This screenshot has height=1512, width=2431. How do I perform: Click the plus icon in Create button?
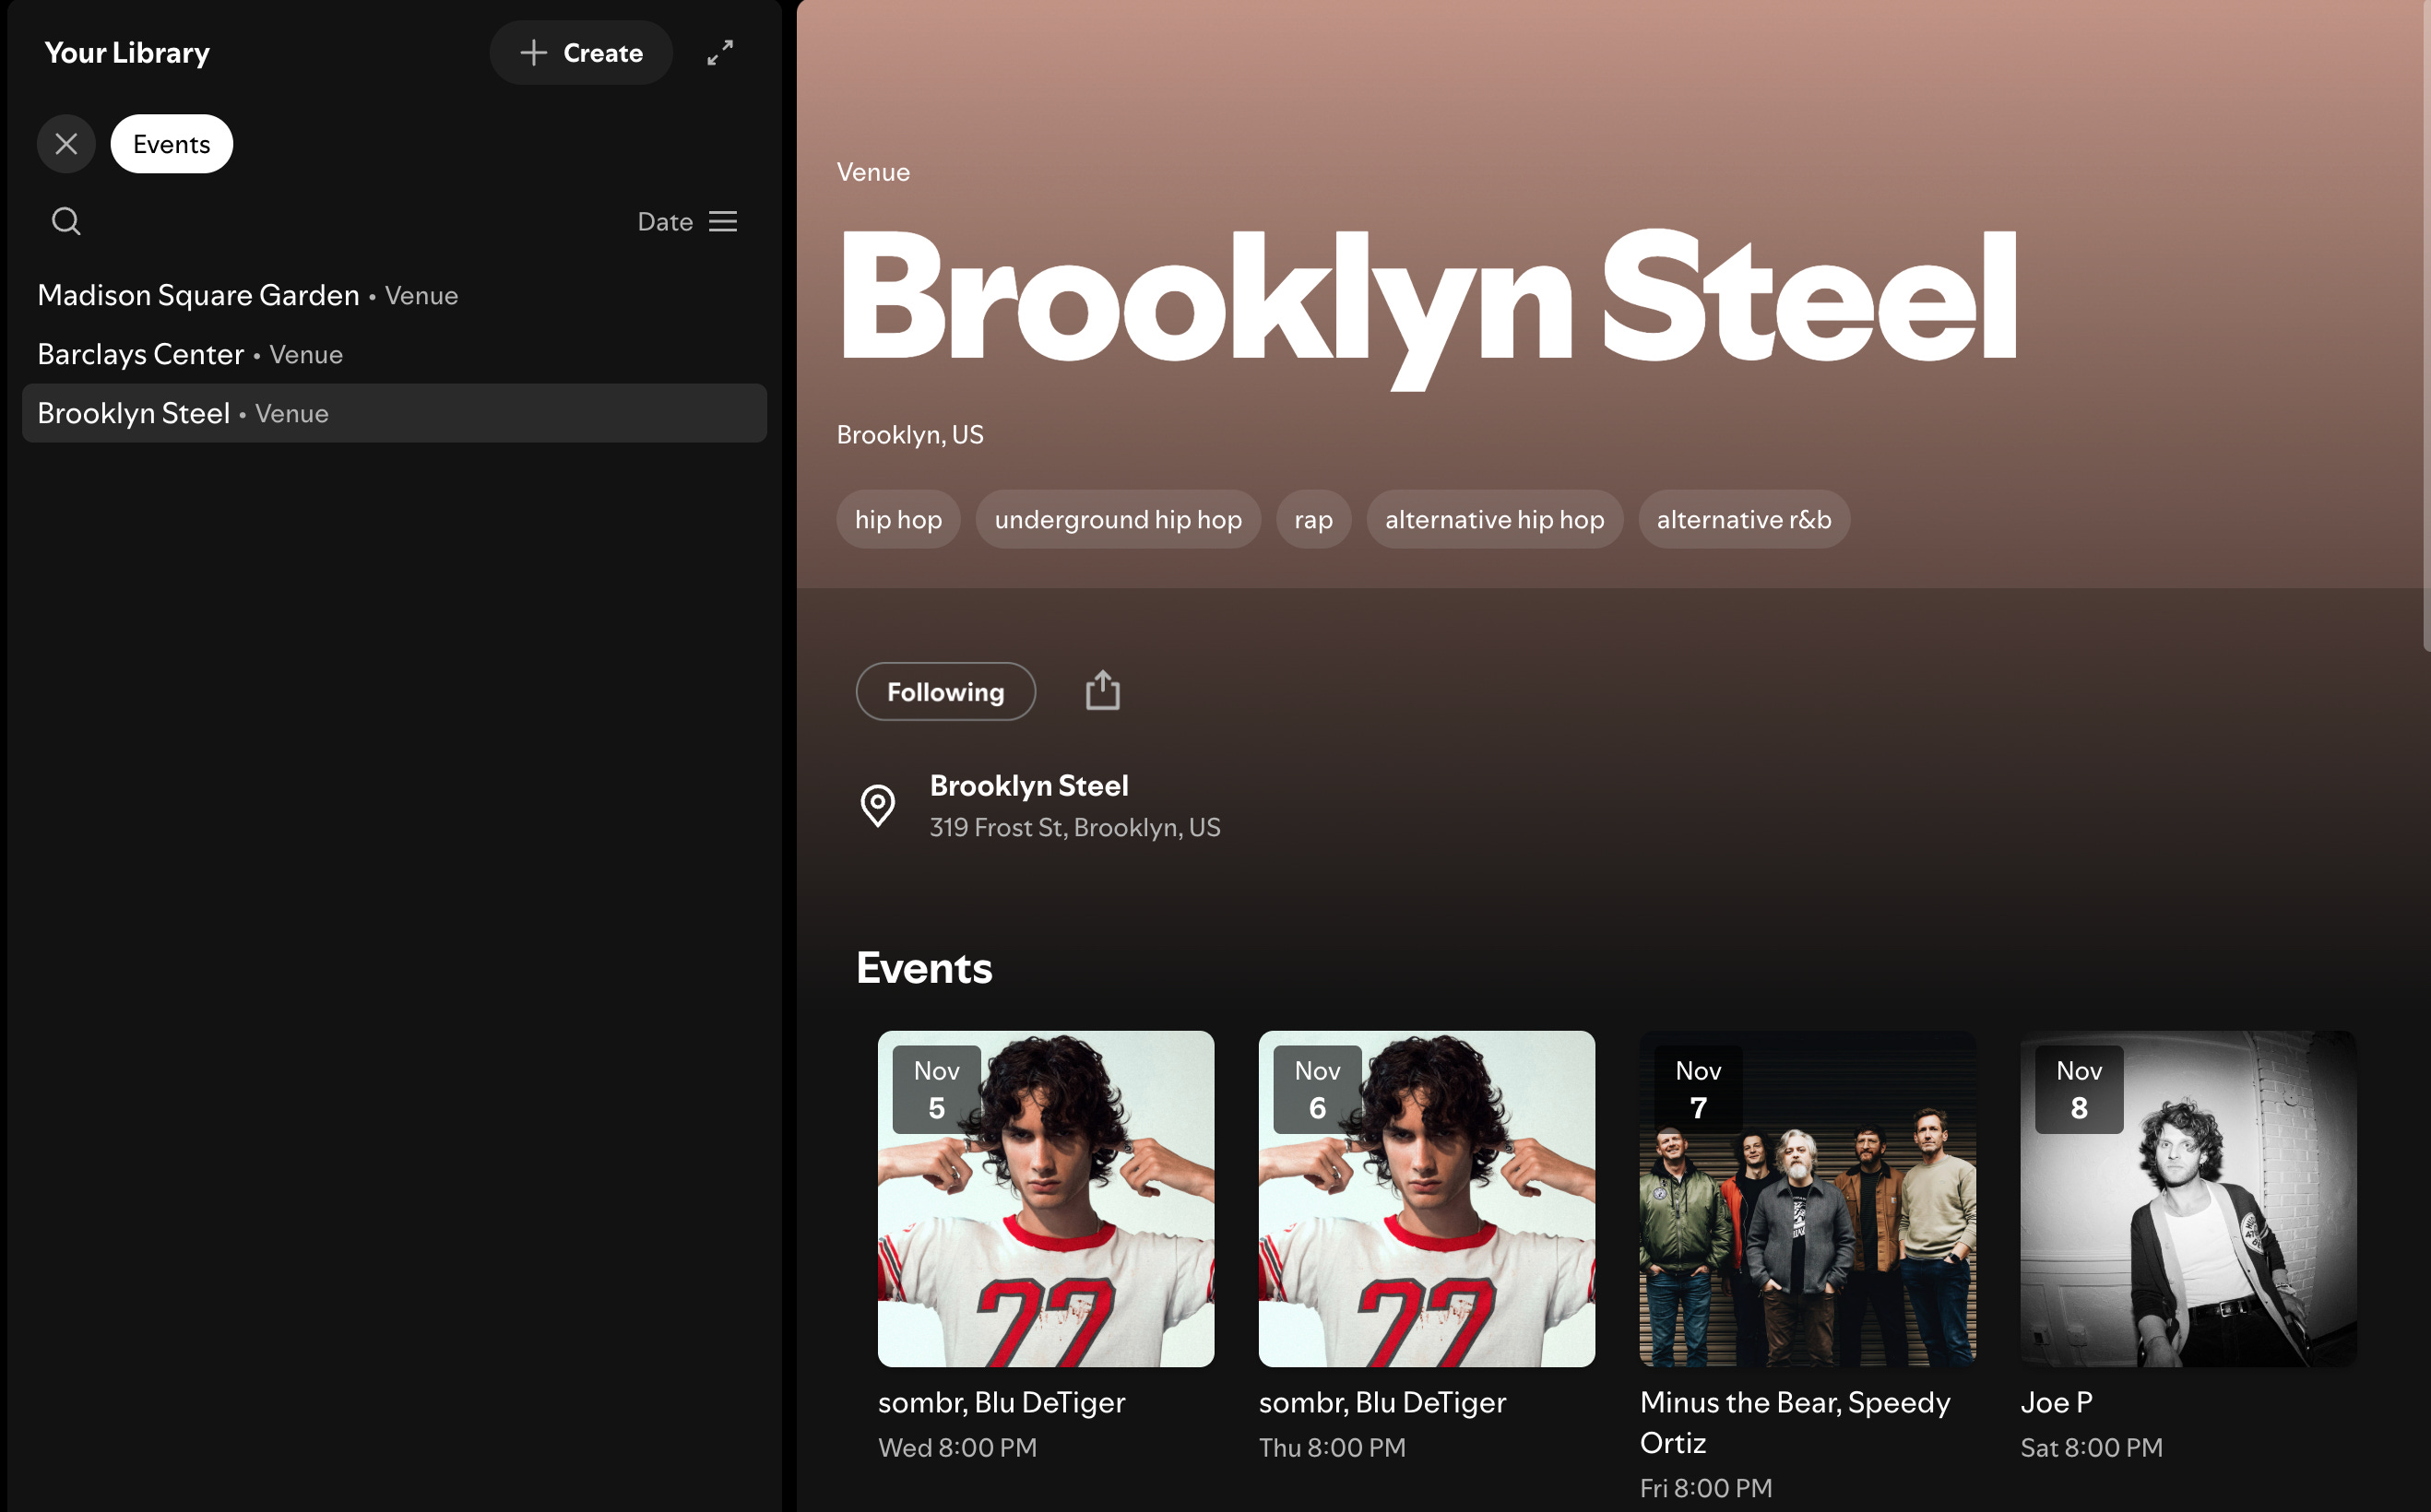[534, 53]
